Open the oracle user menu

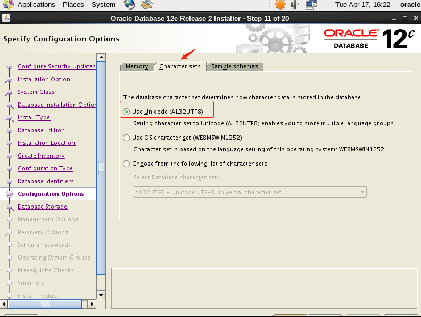point(410,5)
